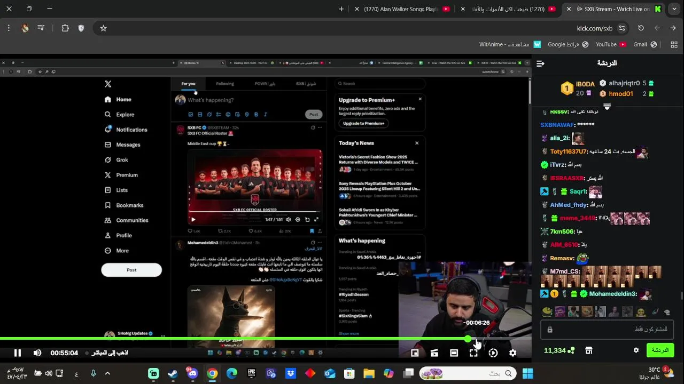Close the Alan Walker Songs tab
The width and height of the screenshot is (684, 384).
357,9
